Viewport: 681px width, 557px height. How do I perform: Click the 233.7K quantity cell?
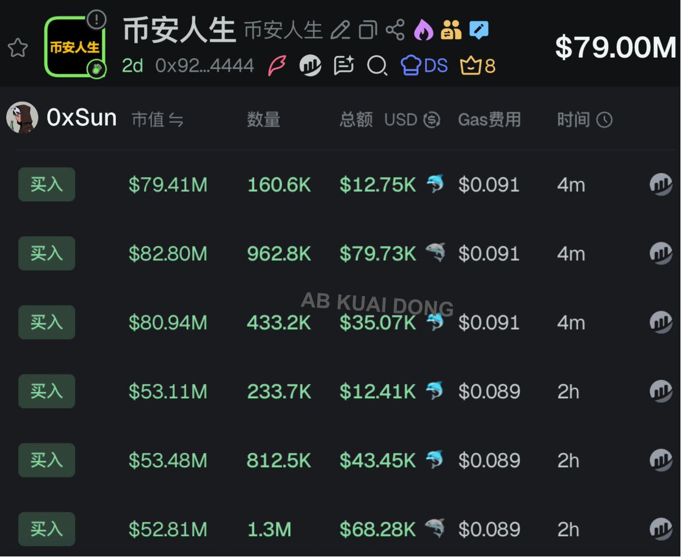point(279,392)
